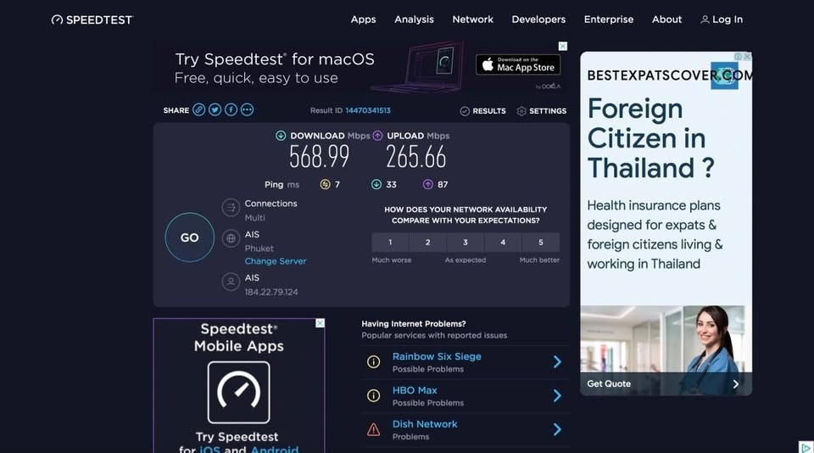Open the HBO Max link
The height and width of the screenshot is (453, 814).
[415, 391]
